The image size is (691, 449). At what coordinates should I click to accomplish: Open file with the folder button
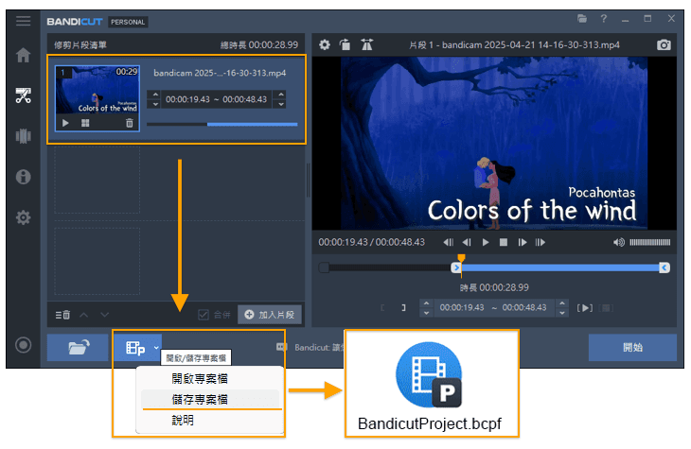tap(78, 347)
